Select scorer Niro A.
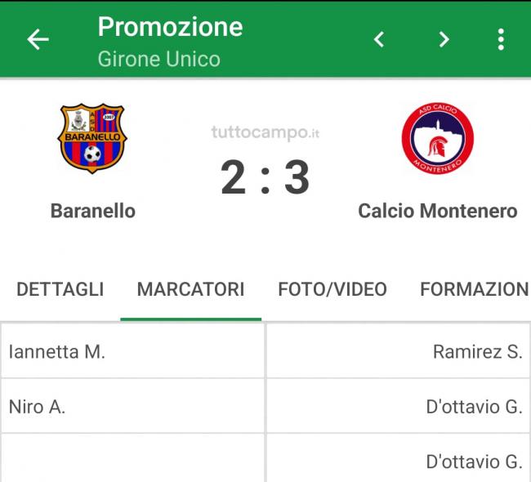Image resolution: width=531 pixels, height=482 pixels. [37, 407]
